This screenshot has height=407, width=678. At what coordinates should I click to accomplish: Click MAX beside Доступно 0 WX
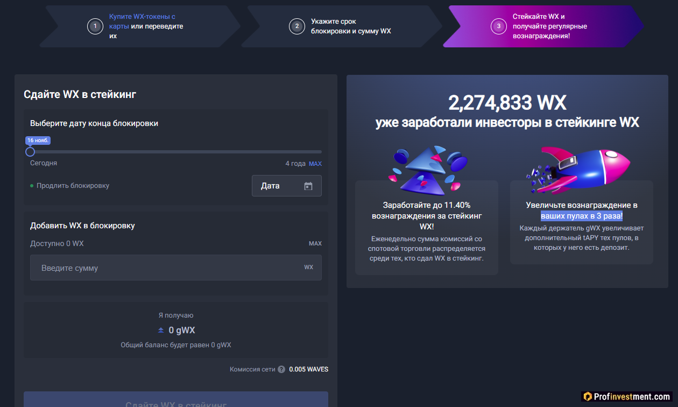point(315,243)
